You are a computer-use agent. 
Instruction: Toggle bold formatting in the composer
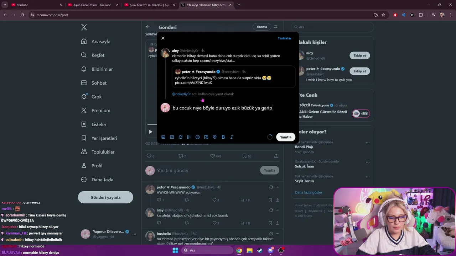tap(223, 137)
